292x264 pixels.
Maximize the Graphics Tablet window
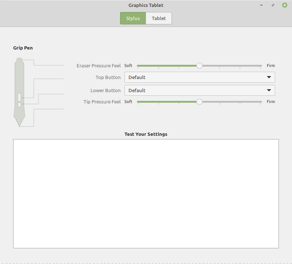click(x=273, y=5)
